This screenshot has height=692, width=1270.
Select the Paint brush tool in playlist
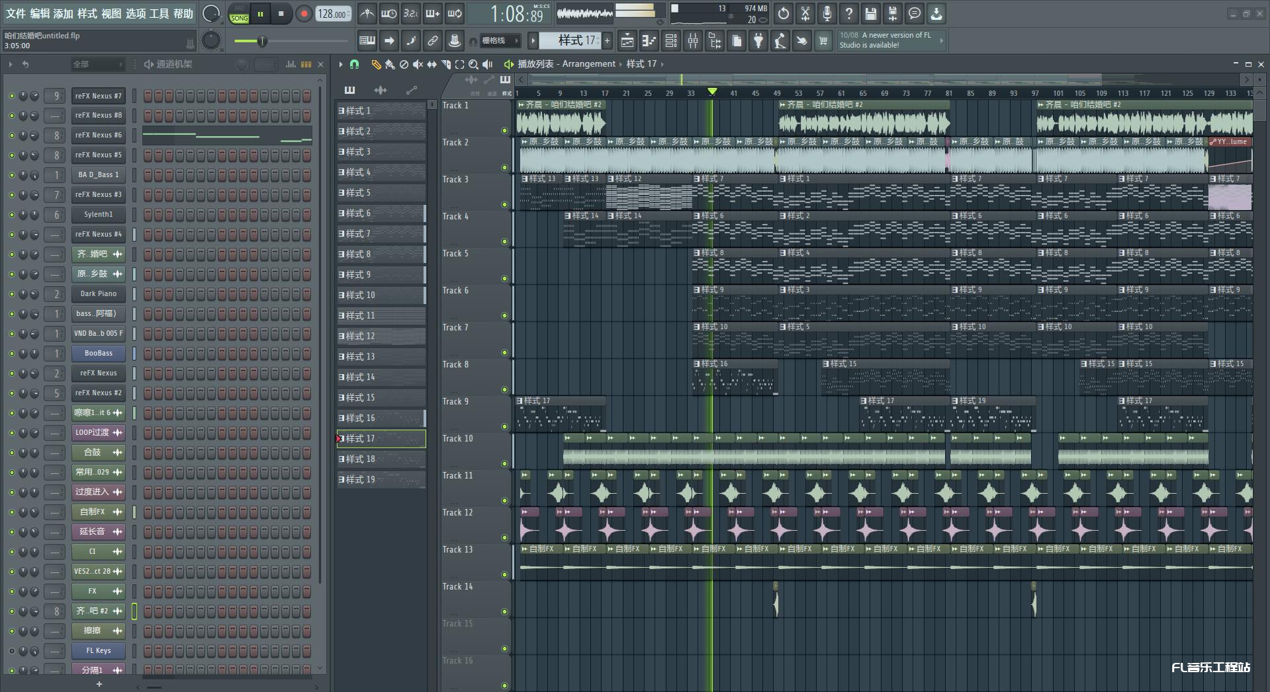[x=390, y=64]
